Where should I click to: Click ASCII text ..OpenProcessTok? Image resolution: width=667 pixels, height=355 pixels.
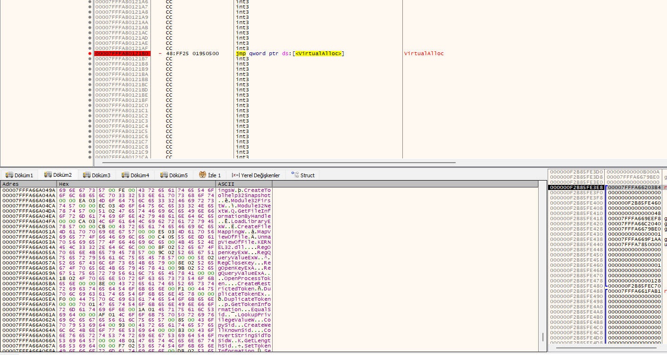point(244,278)
